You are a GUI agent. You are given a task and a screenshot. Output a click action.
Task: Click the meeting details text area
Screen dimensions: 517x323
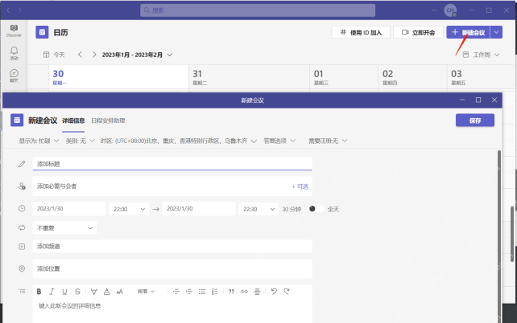click(172, 311)
